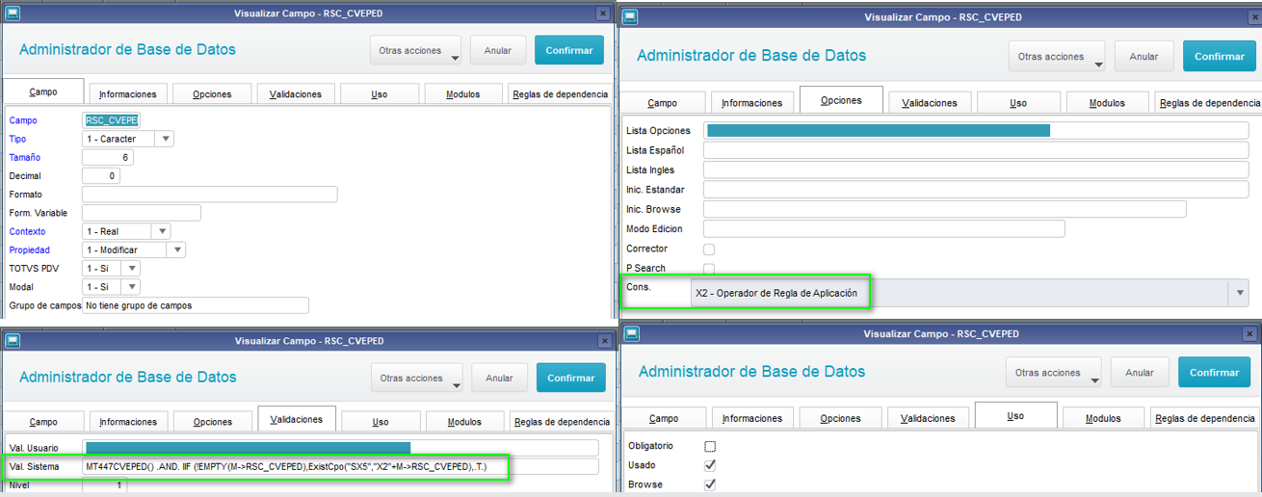The height and width of the screenshot is (497, 1262).
Task: Close the window showing the Campo tab
Action: point(602,13)
